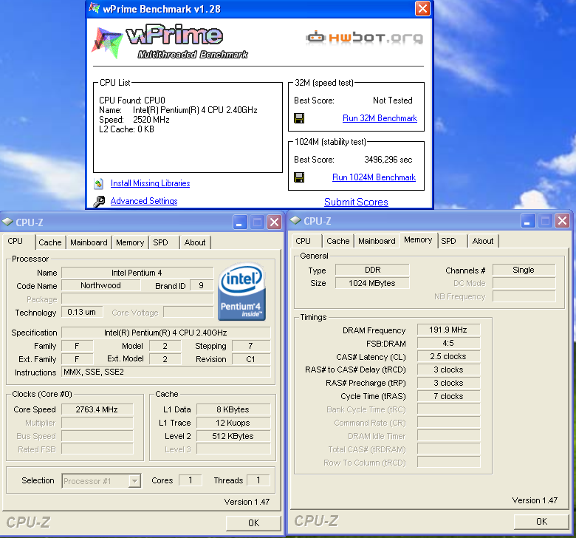
Task: Click left CPU-Z window title bar icon
Action: point(7,222)
